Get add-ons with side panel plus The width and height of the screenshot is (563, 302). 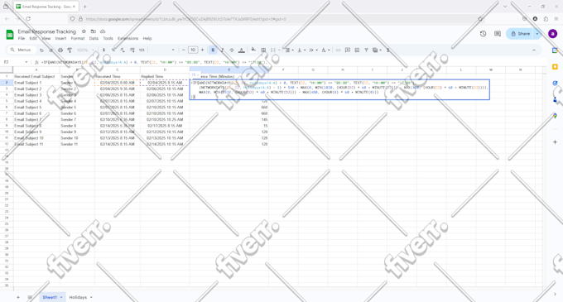click(x=555, y=142)
